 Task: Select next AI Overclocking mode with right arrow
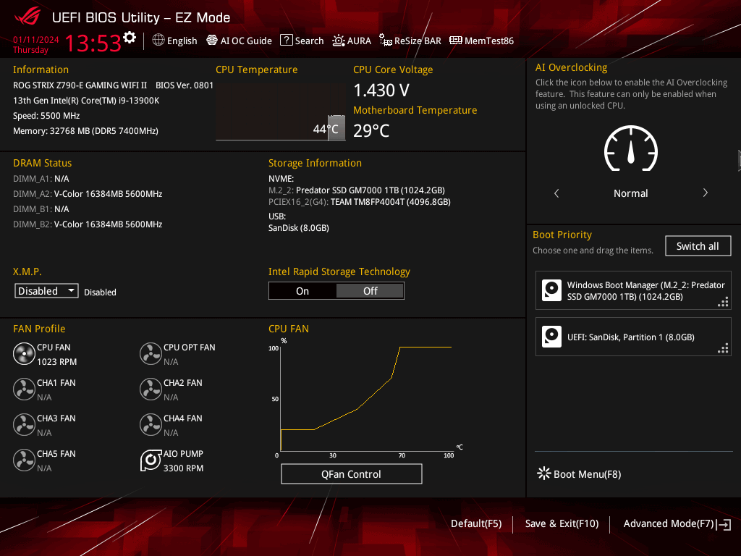click(705, 193)
